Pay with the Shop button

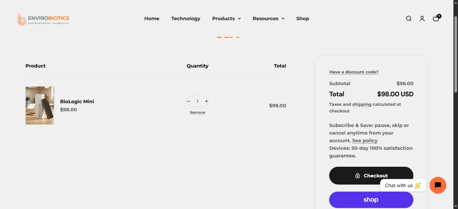click(x=371, y=199)
